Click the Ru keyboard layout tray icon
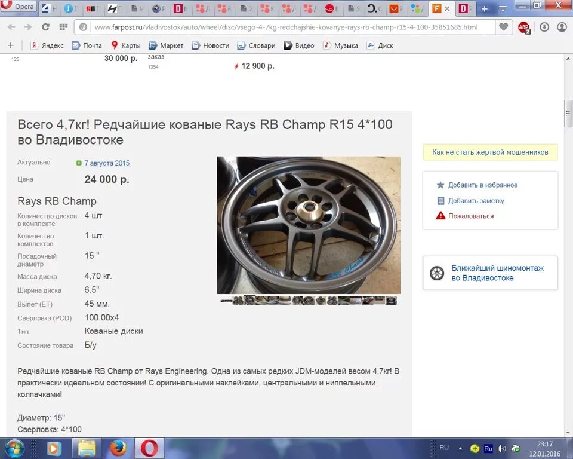Viewport: 573px width, 459px height. click(488, 448)
